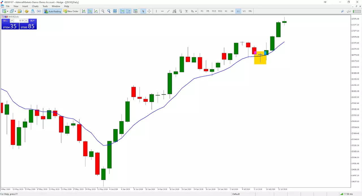Select the text label tool
The image size is (362, 196).
(186, 11)
